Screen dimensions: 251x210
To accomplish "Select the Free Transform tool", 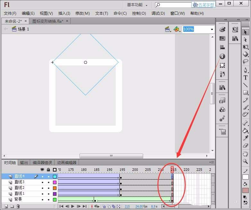I will click(x=245, y=47).
